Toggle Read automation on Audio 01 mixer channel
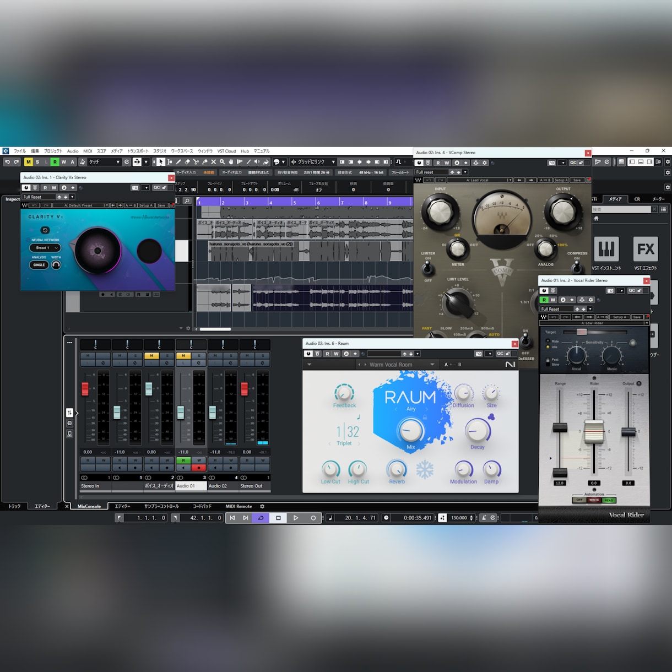The width and height of the screenshot is (672, 672). [x=183, y=460]
